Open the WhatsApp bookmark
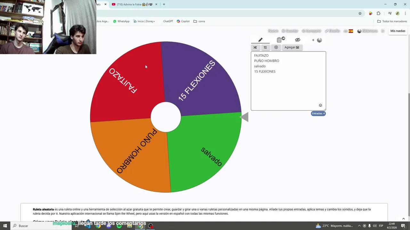Screen dimensions: 410x230 pyautogui.click(x=121, y=21)
